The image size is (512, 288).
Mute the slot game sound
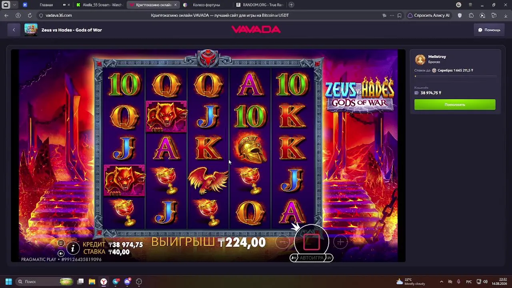61,253
